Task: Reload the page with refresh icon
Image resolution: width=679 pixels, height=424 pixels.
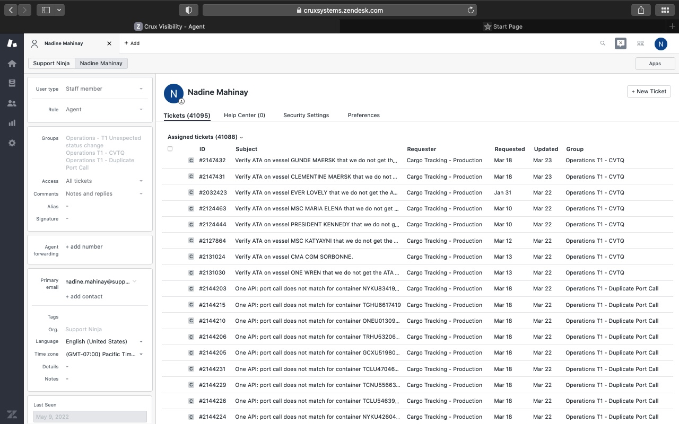Action: click(x=471, y=10)
